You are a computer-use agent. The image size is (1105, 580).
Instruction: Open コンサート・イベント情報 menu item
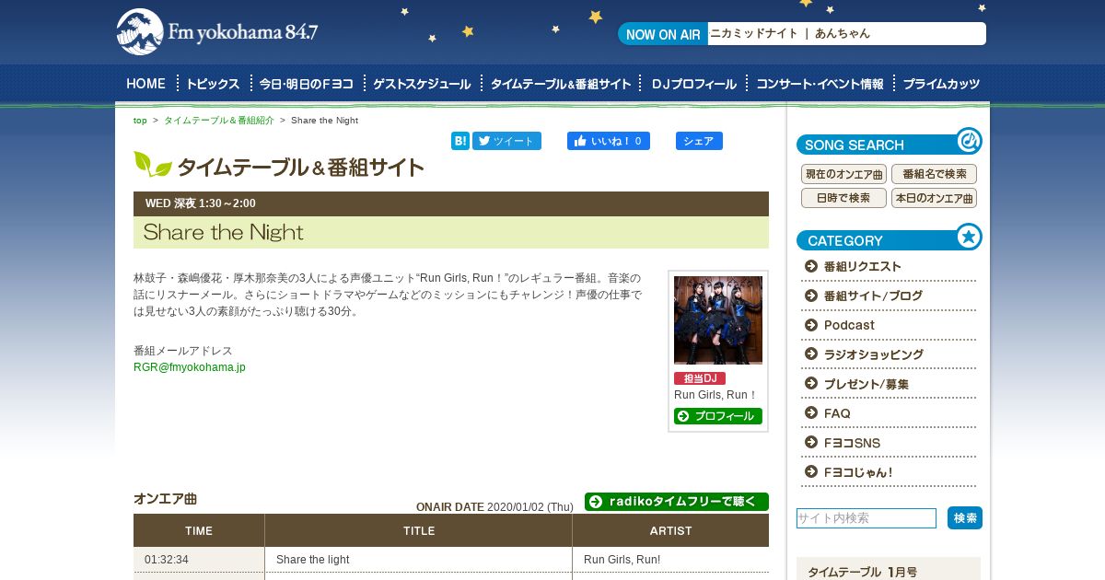(820, 84)
